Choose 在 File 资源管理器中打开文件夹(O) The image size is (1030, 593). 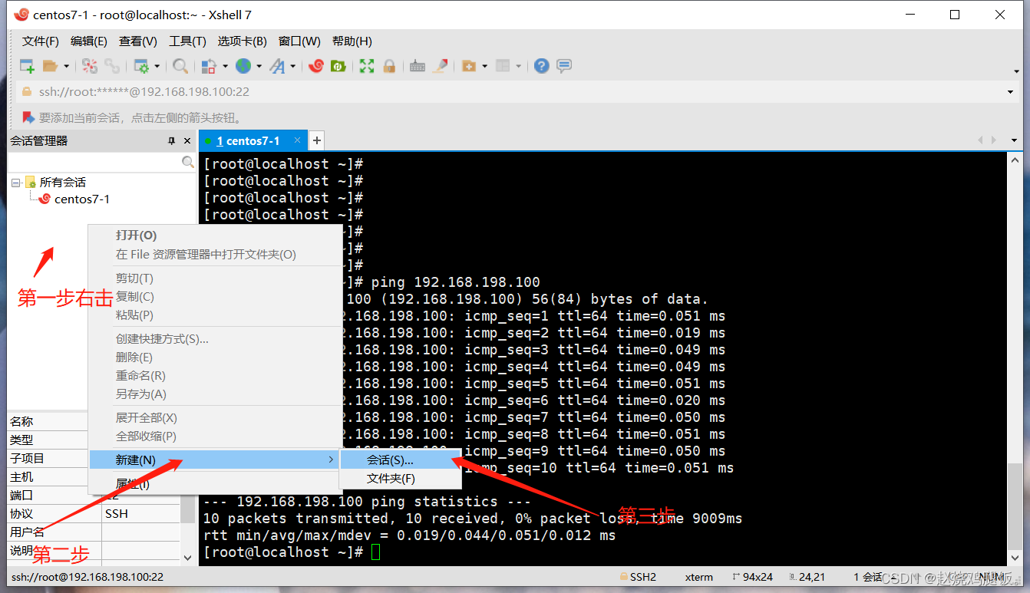point(216,254)
